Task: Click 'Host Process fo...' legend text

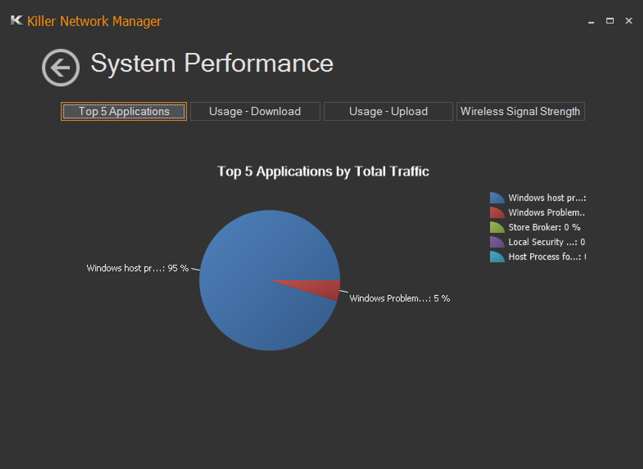Action: 547,257
